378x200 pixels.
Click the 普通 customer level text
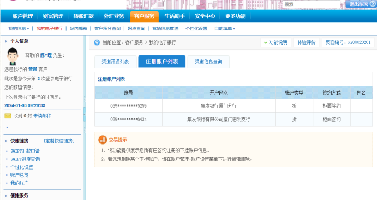(33, 70)
